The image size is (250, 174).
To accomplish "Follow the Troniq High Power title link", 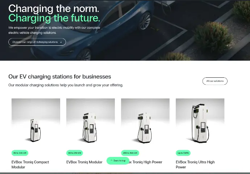I will (x=144, y=162).
